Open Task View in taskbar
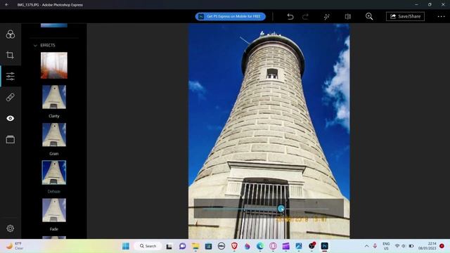The height and width of the screenshot is (253, 450). 169,246
